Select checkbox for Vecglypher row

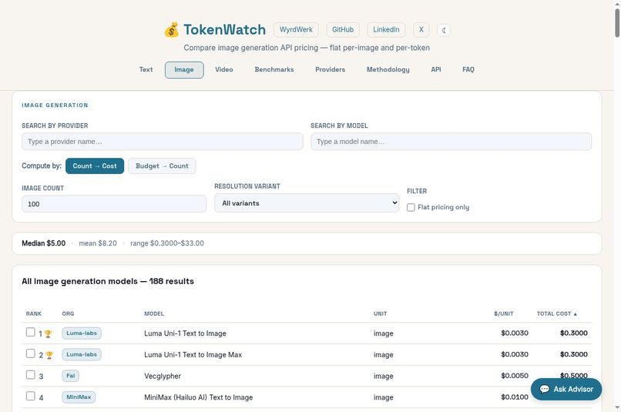pos(31,375)
